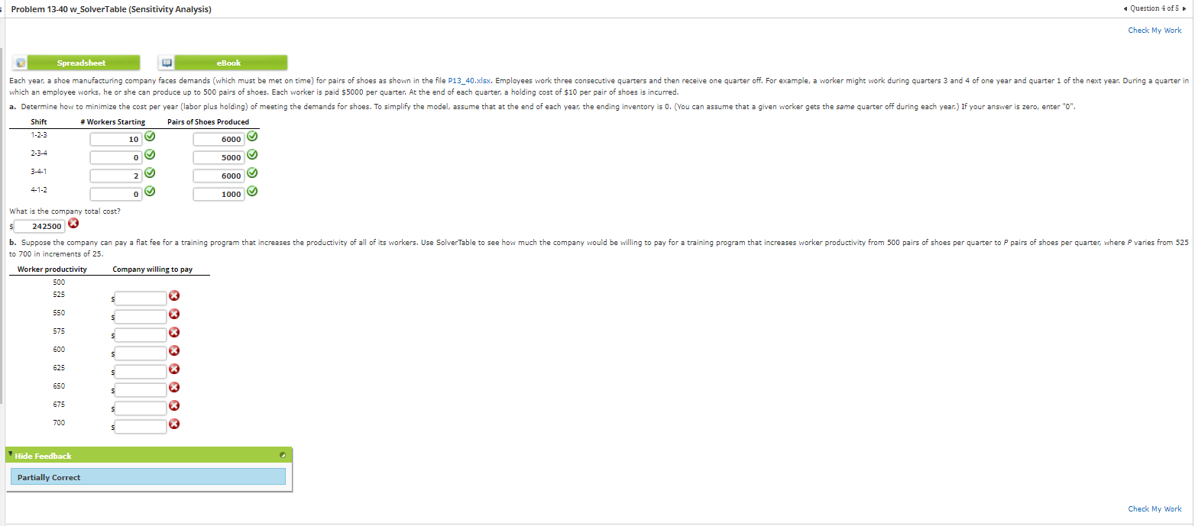The width and height of the screenshot is (1195, 526).
Task: Click green checkmark beside 1000 pairs produced
Action: coord(252,192)
